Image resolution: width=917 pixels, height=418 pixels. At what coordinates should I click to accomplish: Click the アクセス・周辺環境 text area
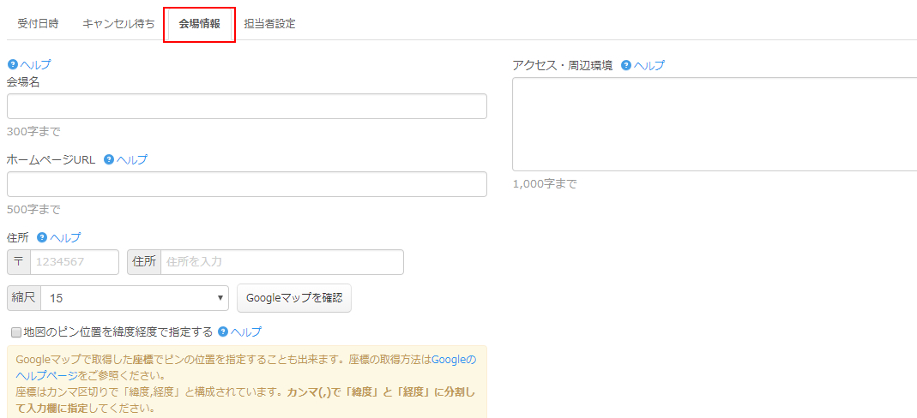[714, 124]
